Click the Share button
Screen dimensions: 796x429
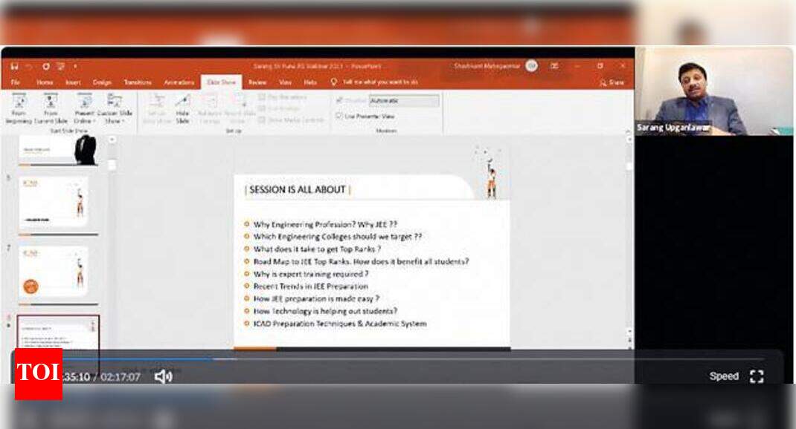pos(612,82)
